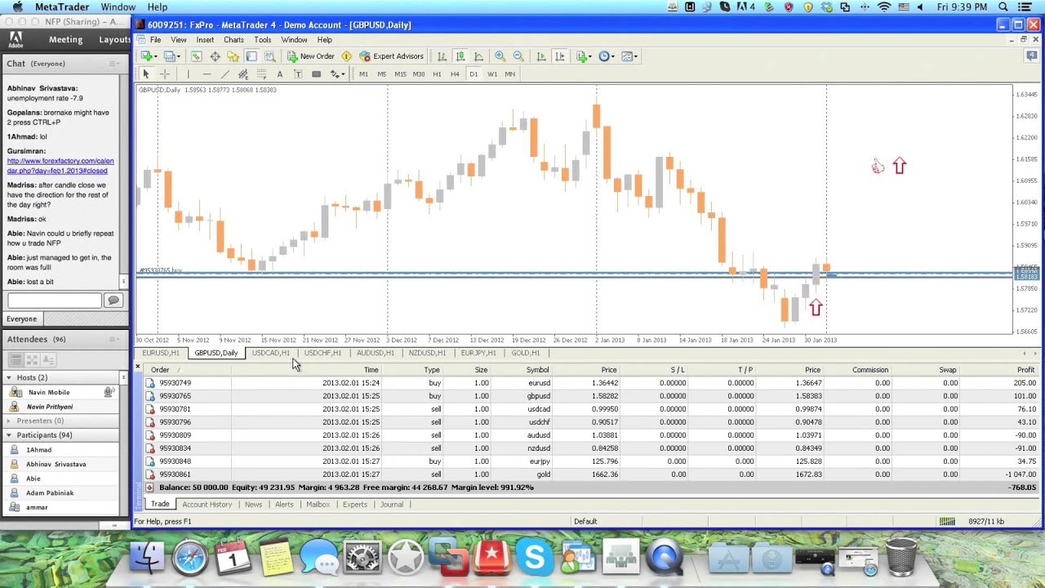Viewport: 1045px width, 588px height.
Task: Open the Chat pod options menu
Action: point(114,64)
